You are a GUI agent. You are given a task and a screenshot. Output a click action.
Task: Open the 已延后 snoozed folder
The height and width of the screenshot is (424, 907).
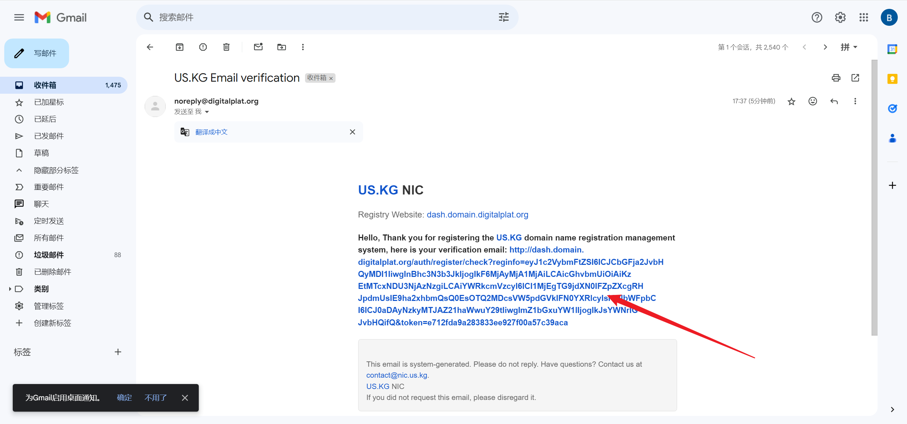tap(64, 119)
